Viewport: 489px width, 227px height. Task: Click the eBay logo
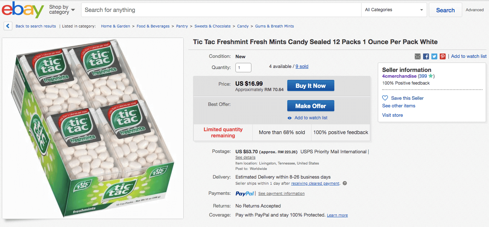(x=22, y=10)
